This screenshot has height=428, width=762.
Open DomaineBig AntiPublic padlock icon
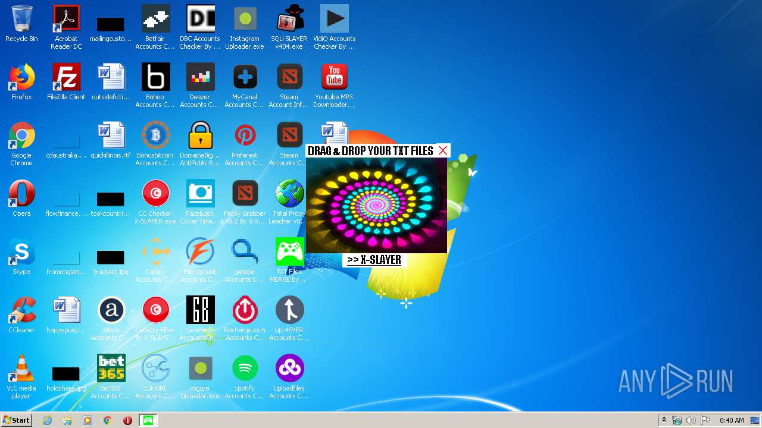tap(200, 136)
